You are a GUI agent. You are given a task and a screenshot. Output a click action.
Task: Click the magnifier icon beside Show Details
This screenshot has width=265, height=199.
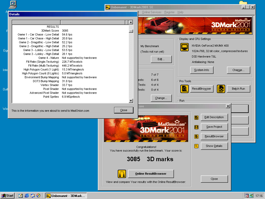(x=196, y=146)
